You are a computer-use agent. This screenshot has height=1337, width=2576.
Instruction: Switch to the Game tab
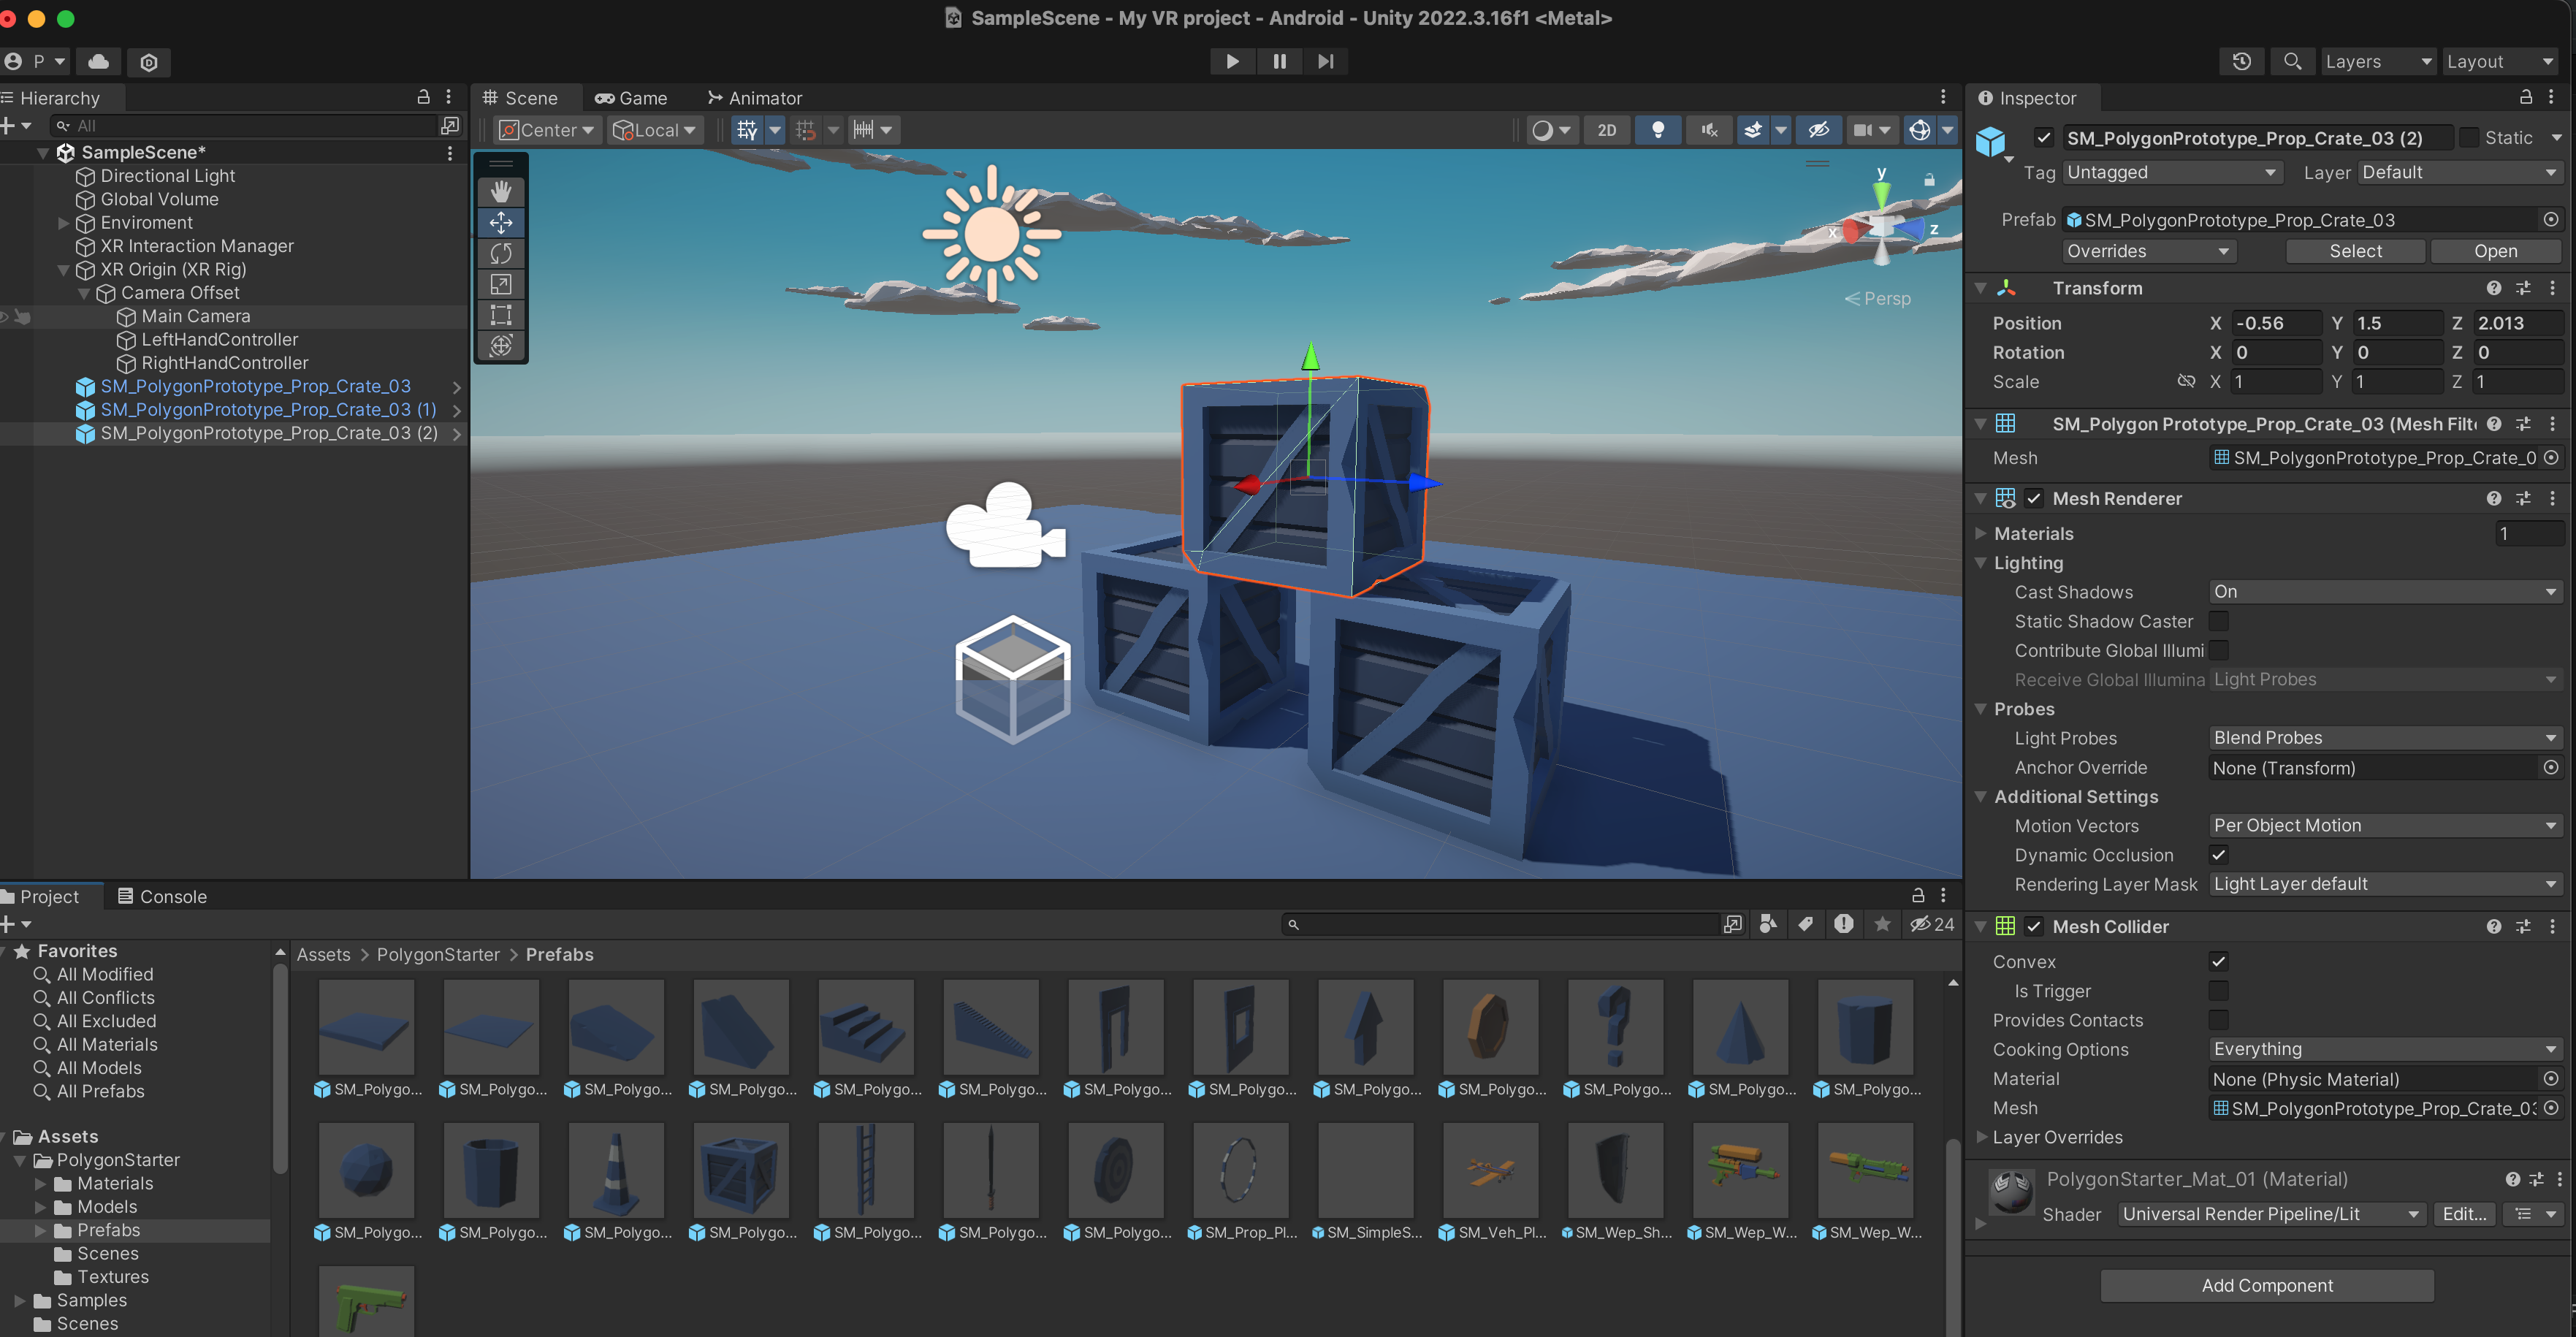pyautogui.click(x=631, y=98)
